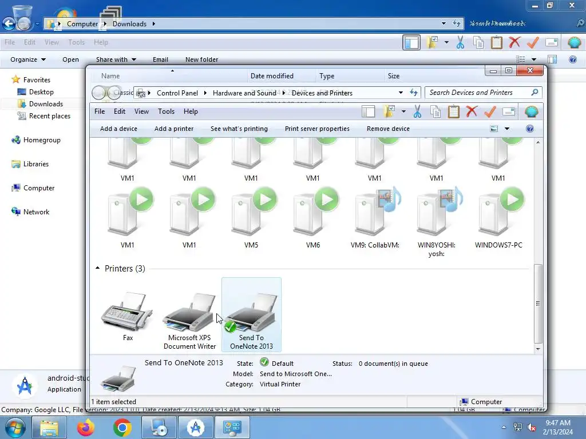Image resolution: width=586 pixels, height=439 pixels.
Task: Click See what's printing
Action: pyautogui.click(x=239, y=129)
